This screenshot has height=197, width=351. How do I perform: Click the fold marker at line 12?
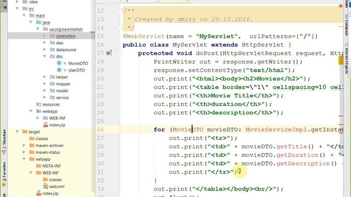click(120, 10)
